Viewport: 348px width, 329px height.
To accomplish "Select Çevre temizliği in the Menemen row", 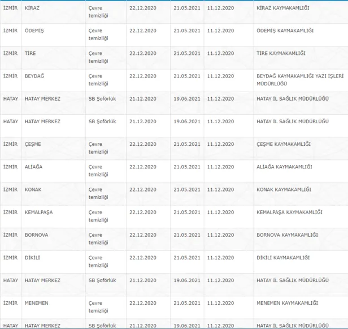I will [98, 307].
